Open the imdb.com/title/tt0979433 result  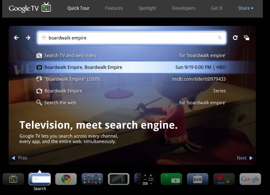131,79
